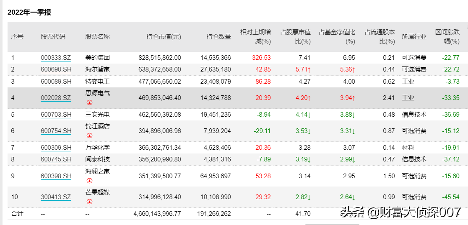The image size is (468, 225).
Task: Click stock name 特变电工
Action: click(x=97, y=81)
